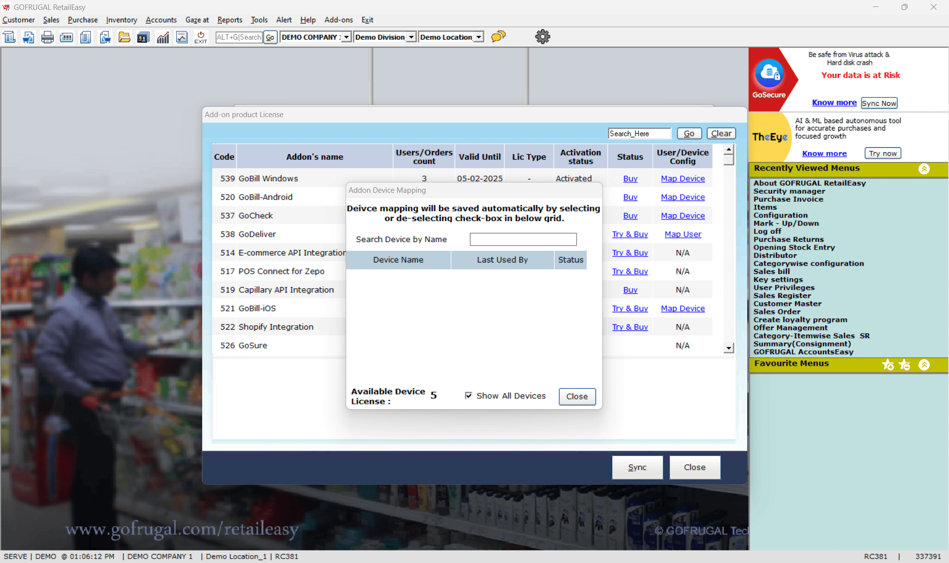Click the GoSecure cloud lock logo

pos(769,74)
